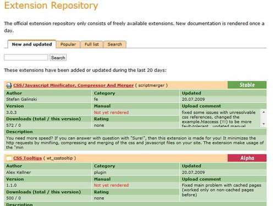Click the Stable status badge
This screenshot has width=275, height=206.
(247, 85)
